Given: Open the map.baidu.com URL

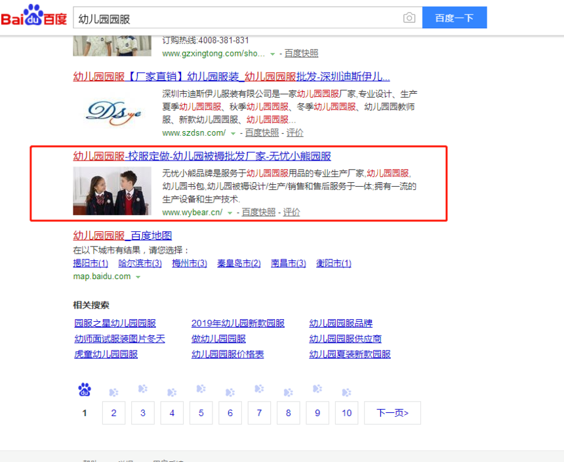Looking at the screenshot, I should [x=102, y=277].
